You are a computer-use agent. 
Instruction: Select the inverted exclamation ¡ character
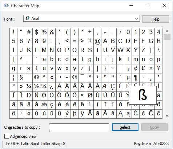point(128,68)
